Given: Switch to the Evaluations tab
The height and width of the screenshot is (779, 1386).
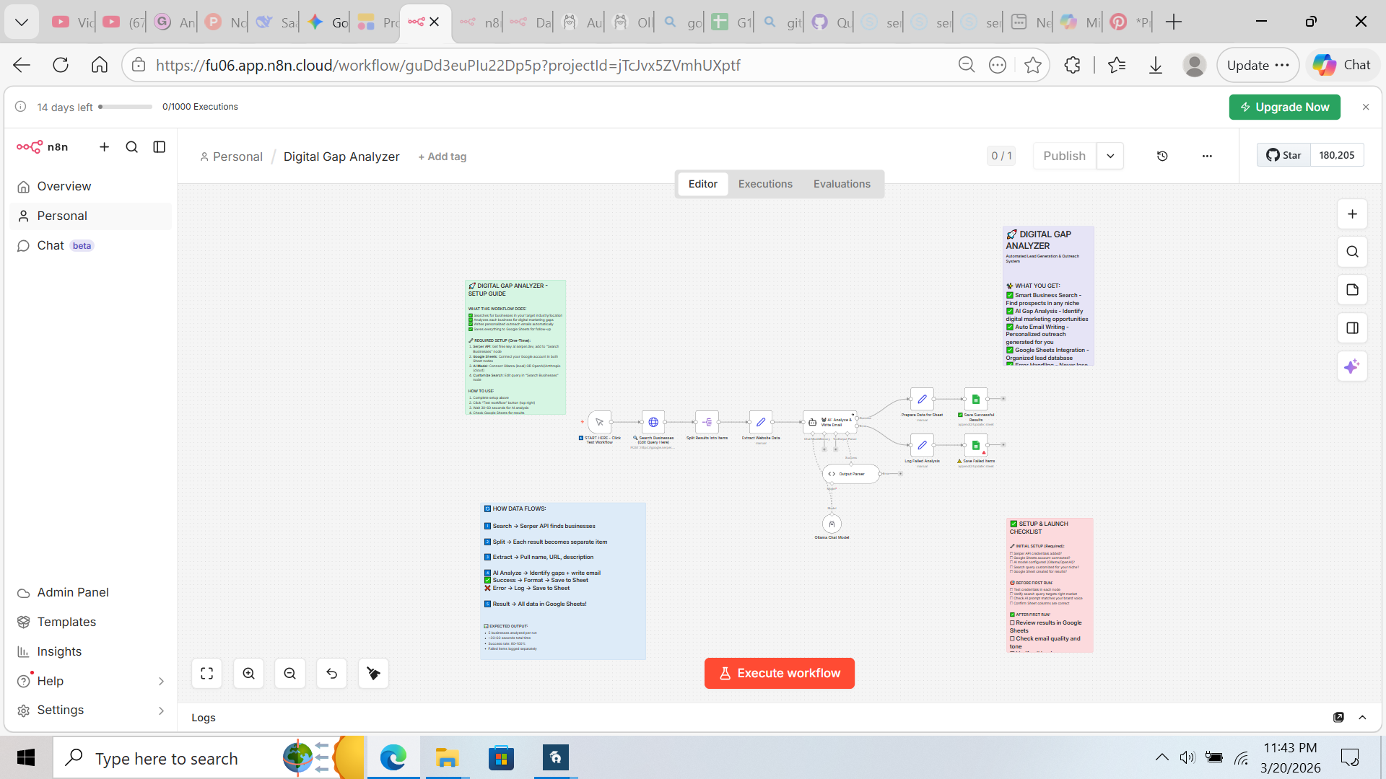Looking at the screenshot, I should point(842,184).
